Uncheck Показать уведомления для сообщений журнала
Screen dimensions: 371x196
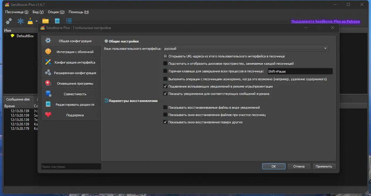[165, 94]
